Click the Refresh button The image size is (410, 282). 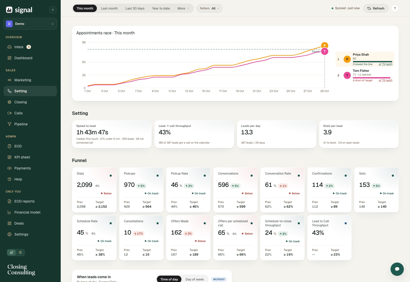pyautogui.click(x=376, y=8)
